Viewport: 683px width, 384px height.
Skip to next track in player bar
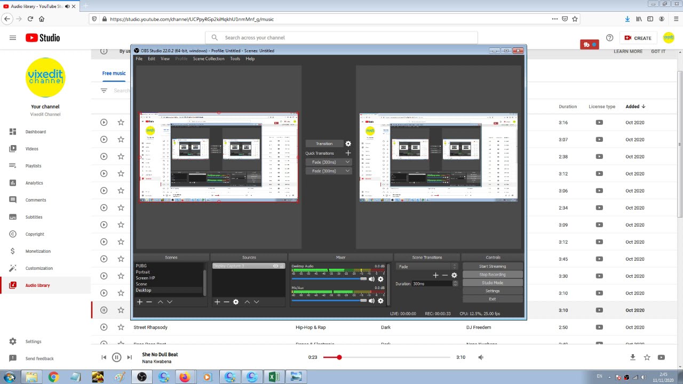coord(129,357)
